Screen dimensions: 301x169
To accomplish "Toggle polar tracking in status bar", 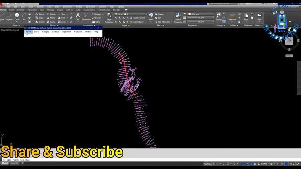I will coord(228,164).
